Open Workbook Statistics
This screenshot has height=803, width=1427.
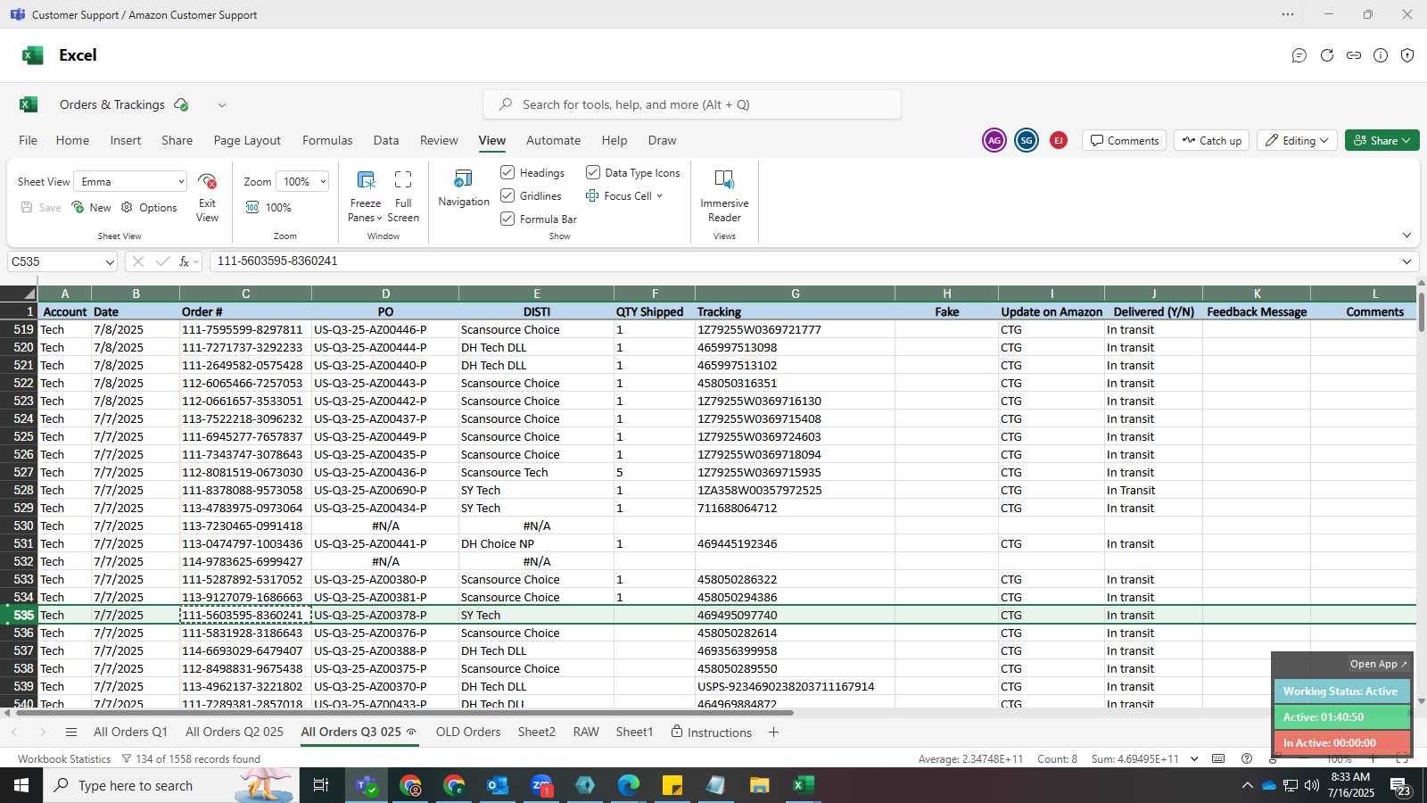tap(64, 758)
